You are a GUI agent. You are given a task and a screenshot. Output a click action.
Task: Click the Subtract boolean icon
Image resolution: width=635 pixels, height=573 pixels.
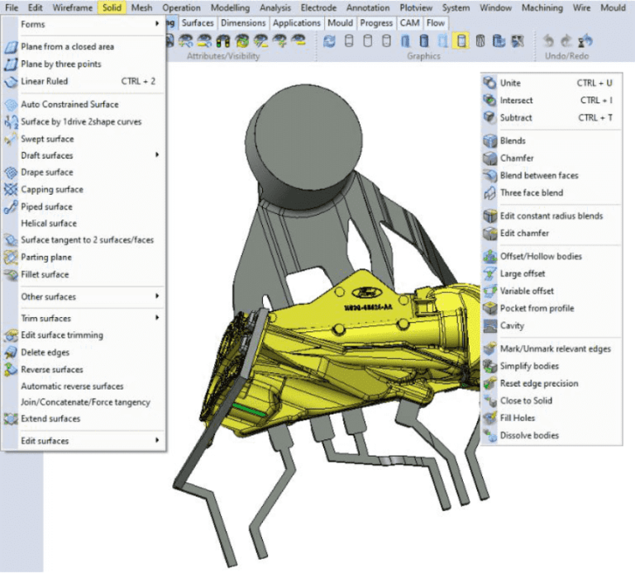(x=489, y=118)
